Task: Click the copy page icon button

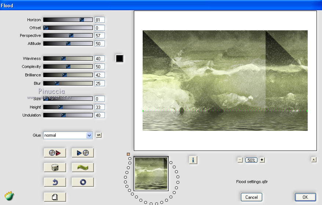Action: 55,197
